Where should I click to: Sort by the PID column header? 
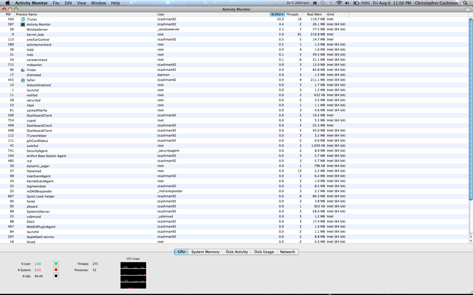pyautogui.click(x=8, y=14)
